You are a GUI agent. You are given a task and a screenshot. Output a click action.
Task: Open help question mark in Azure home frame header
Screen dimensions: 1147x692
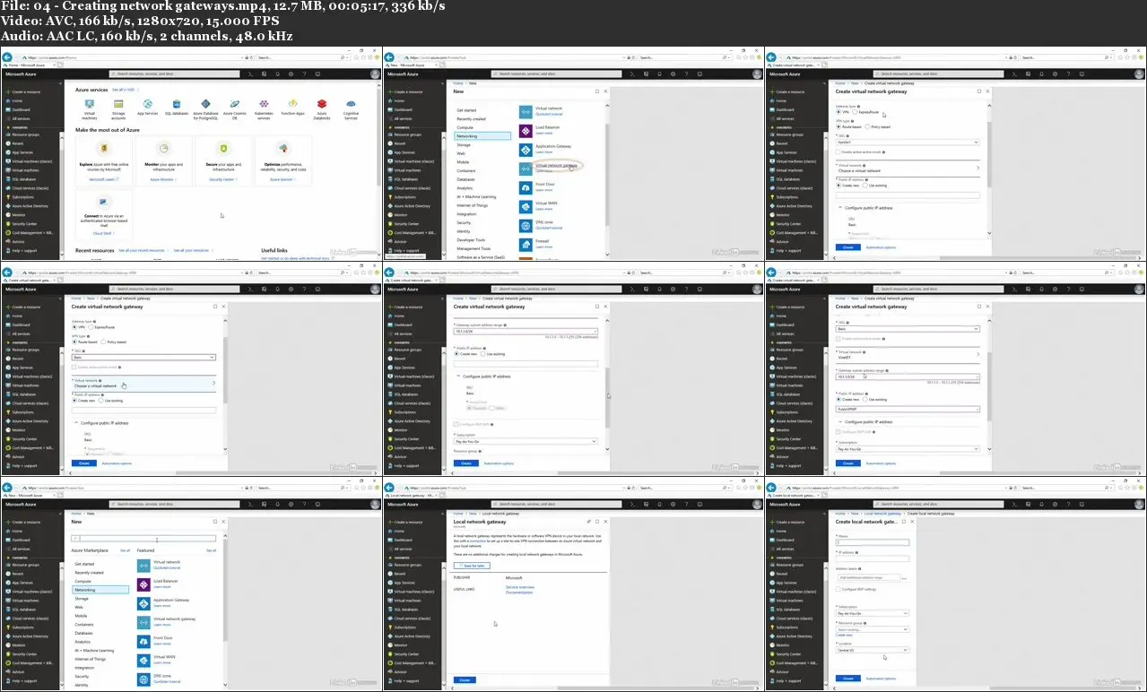pyautogui.click(x=304, y=74)
